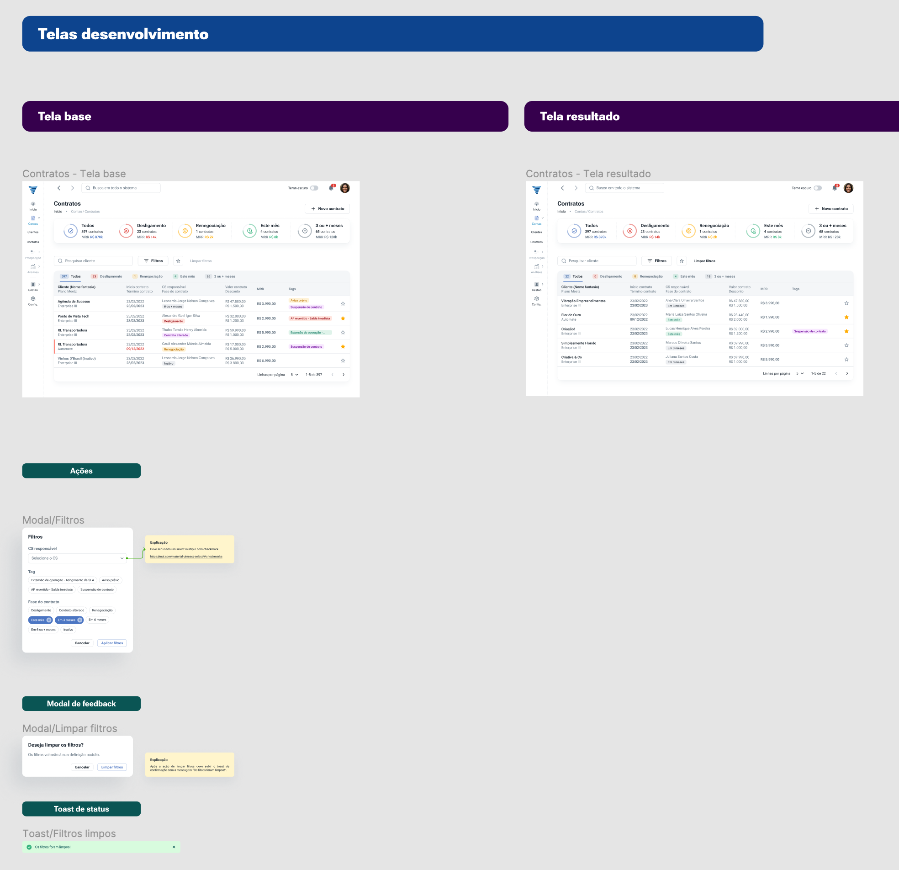The height and width of the screenshot is (870, 899).
Task: Toggle Tema escuro switch in Tela base
Action: (x=314, y=188)
